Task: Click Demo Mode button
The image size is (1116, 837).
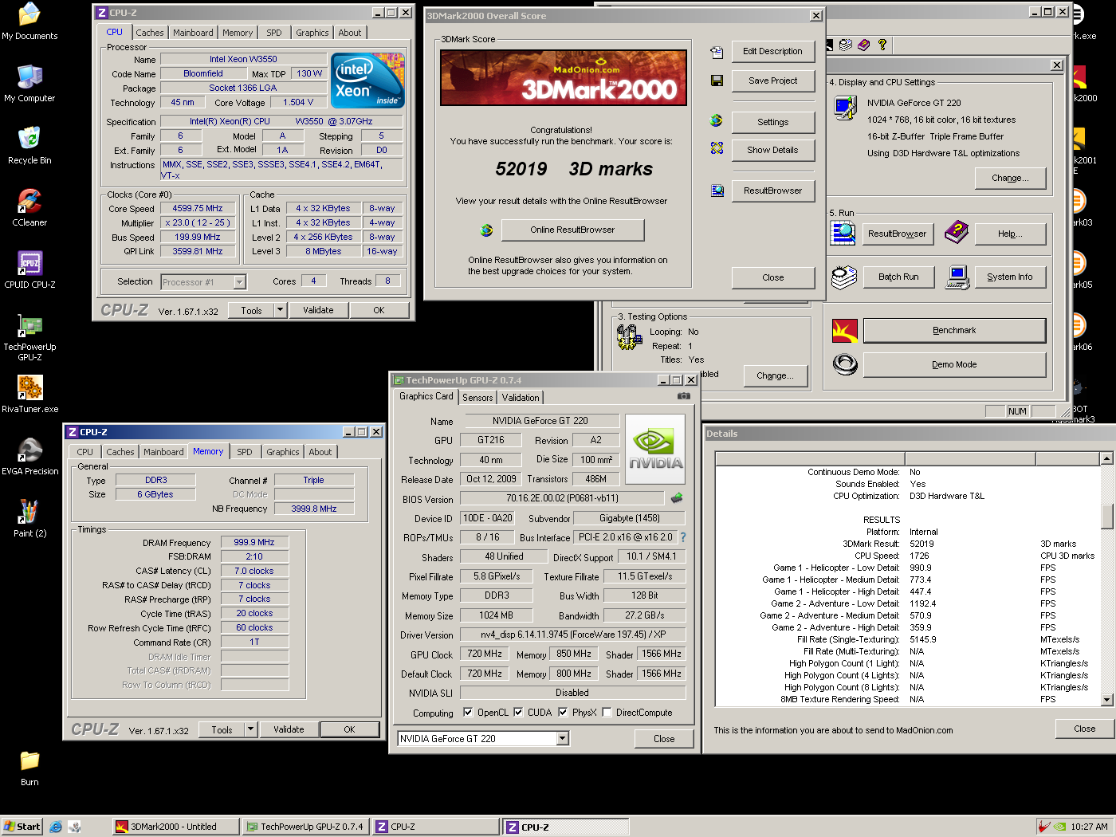Action: [954, 364]
